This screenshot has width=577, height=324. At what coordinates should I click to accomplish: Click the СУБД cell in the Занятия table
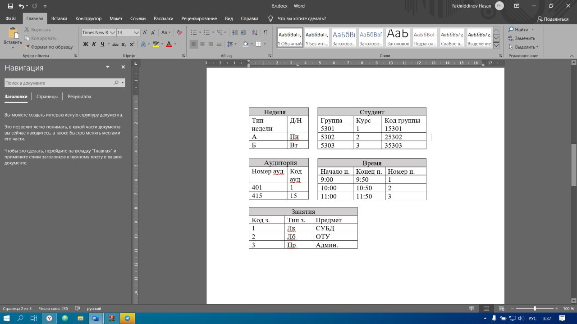coord(335,228)
